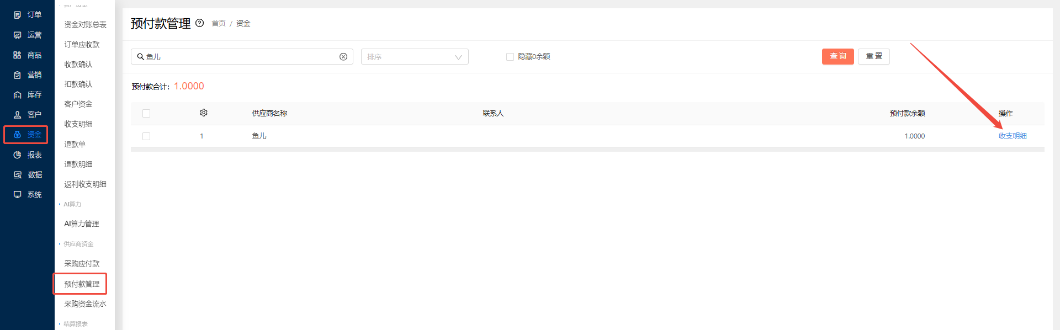Open 返利收支明细 menu item
Viewport: 1060px width, 330px height.
point(85,184)
